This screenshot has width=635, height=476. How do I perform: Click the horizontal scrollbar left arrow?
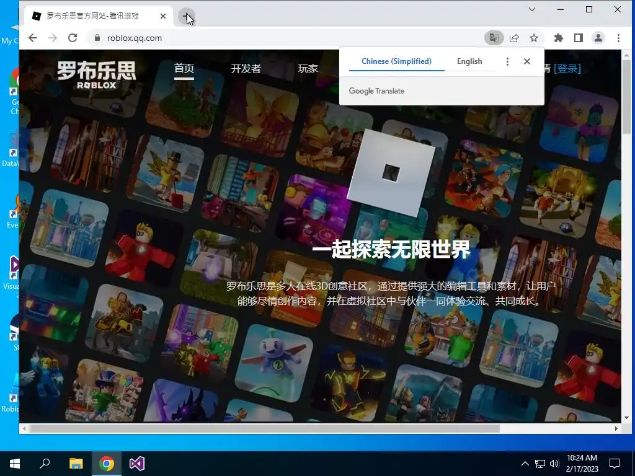tap(24, 428)
